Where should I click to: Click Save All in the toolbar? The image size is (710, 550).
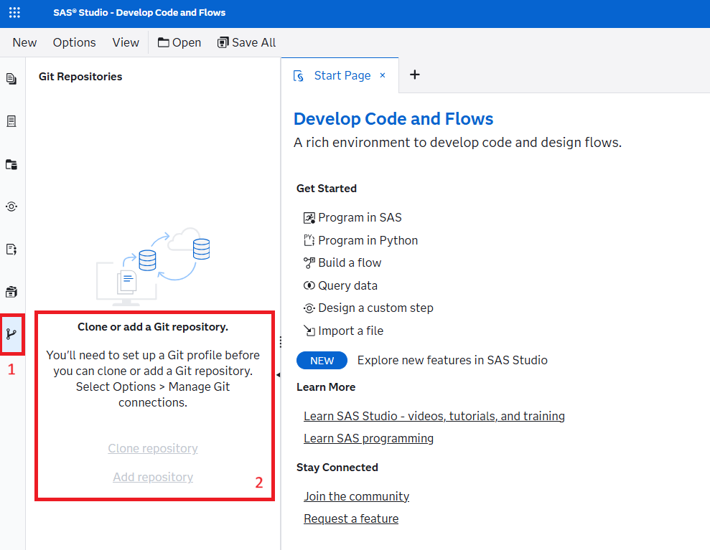tap(246, 42)
